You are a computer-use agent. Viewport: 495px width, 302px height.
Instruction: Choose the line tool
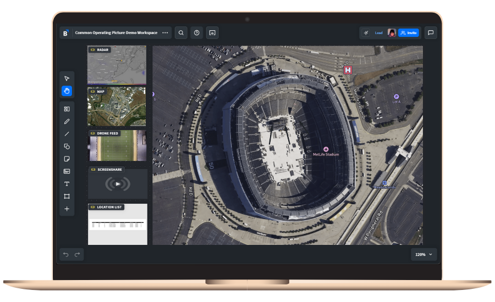(67, 133)
